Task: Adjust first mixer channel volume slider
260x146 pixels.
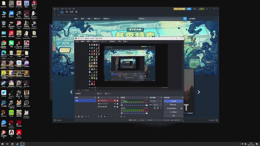Action: click(x=135, y=105)
